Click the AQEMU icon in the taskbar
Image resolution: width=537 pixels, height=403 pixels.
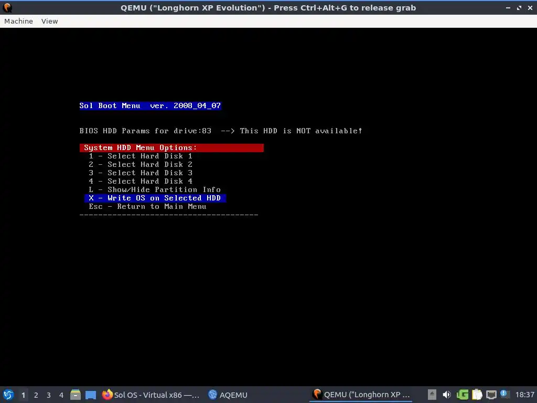tap(212, 395)
